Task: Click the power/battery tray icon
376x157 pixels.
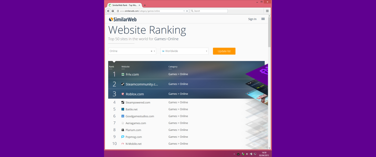Action: (251, 154)
